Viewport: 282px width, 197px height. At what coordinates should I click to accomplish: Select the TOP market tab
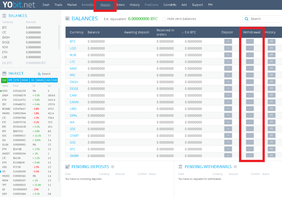[x=4, y=80]
